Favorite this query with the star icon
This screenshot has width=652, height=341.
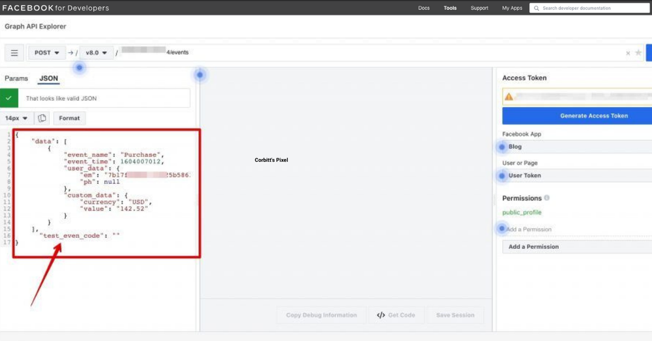(x=638, y=53)
